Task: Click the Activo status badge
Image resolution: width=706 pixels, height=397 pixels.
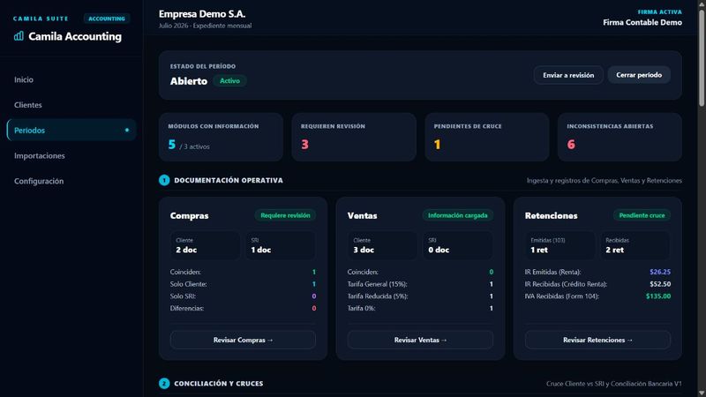Action: click(x=229, y=81)
